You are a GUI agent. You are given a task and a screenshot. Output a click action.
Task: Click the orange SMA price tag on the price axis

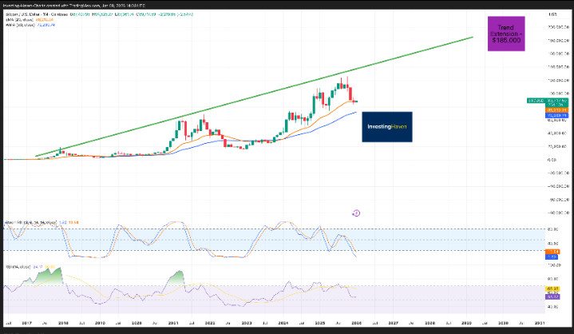(x=556, y=110)
